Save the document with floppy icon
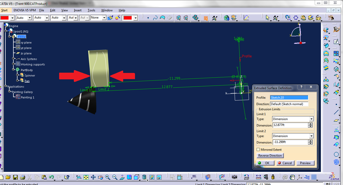The width and height of the screenshot is (343, 185). click(x=15, y=177)
